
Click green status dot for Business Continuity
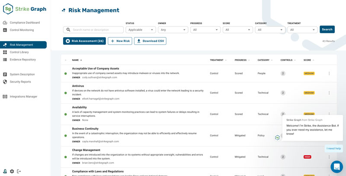pos(66,136)
